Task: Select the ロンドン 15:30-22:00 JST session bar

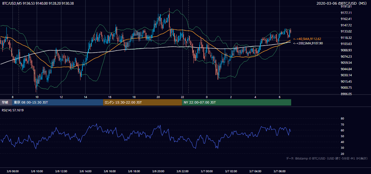Action: 142,102
